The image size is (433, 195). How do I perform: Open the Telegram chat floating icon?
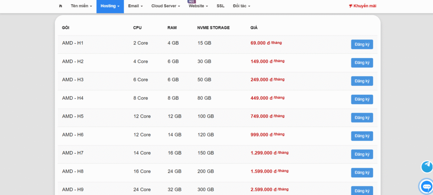(x=427, y=166)
